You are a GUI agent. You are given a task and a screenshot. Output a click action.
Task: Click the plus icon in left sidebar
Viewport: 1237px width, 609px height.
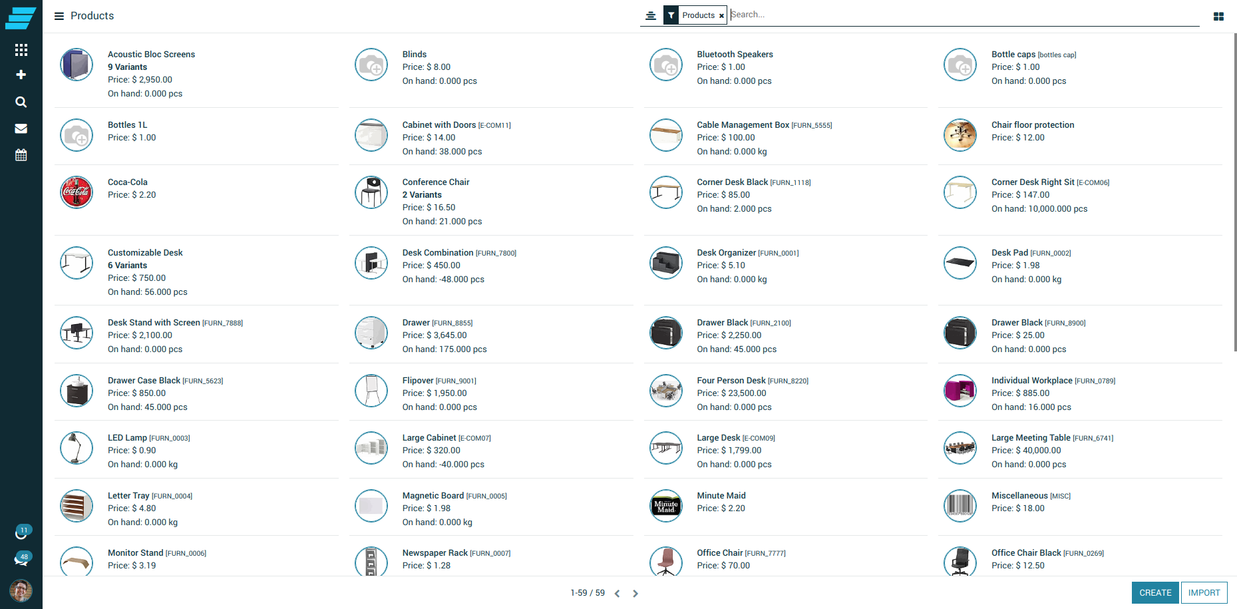tap(21, 75)
